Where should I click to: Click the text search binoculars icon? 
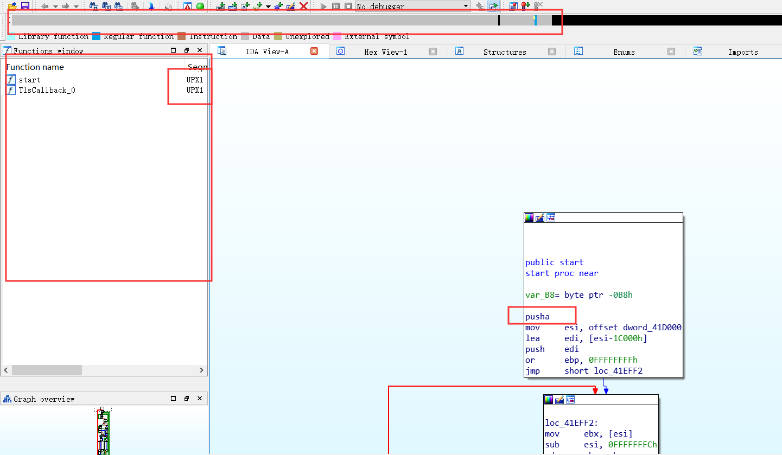tap(106, 6)
